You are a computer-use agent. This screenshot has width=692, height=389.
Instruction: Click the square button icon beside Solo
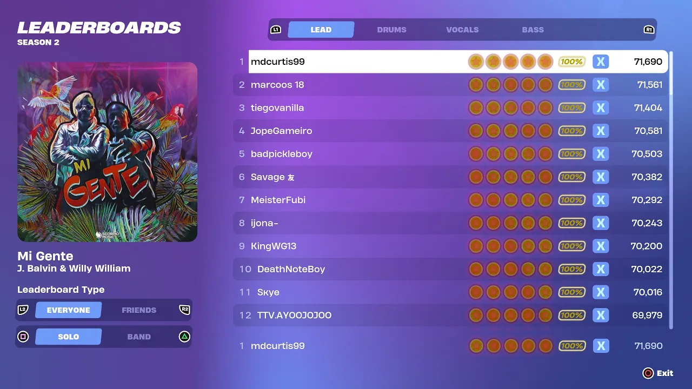[23, 337]
